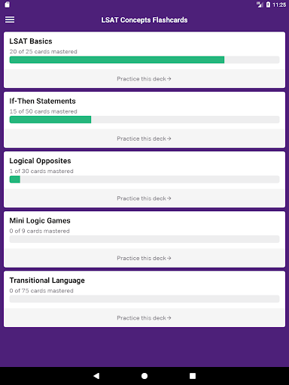Open the recent apps square button

[193, 376]
